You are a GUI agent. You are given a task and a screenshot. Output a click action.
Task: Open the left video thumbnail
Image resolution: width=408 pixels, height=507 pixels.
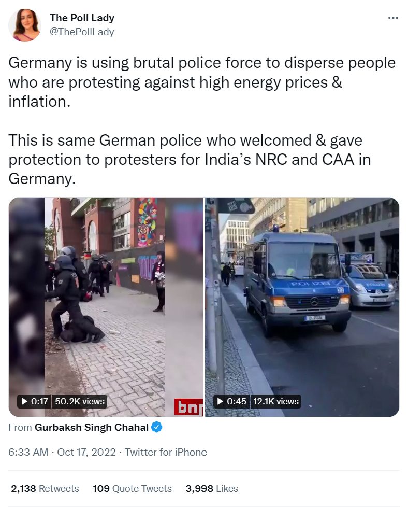(106, 307)
